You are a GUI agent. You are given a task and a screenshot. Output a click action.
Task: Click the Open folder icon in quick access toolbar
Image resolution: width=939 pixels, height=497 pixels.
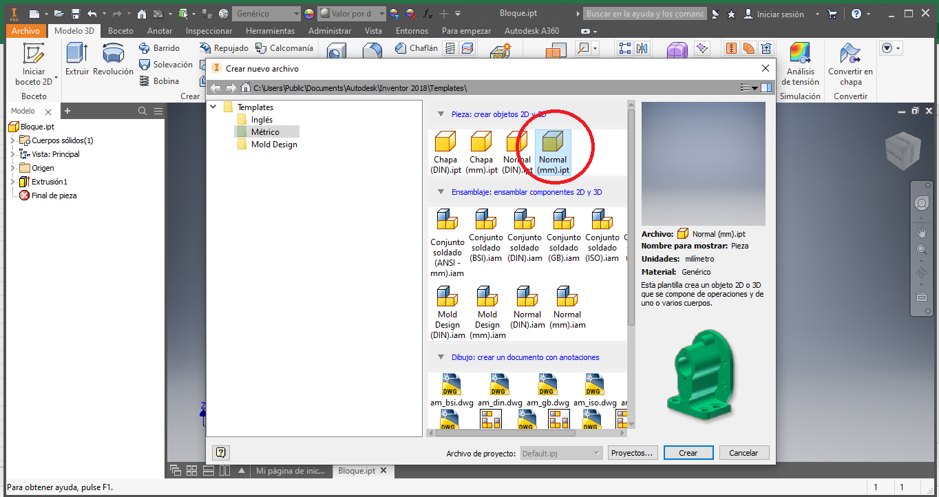click(x=59, y=14)
